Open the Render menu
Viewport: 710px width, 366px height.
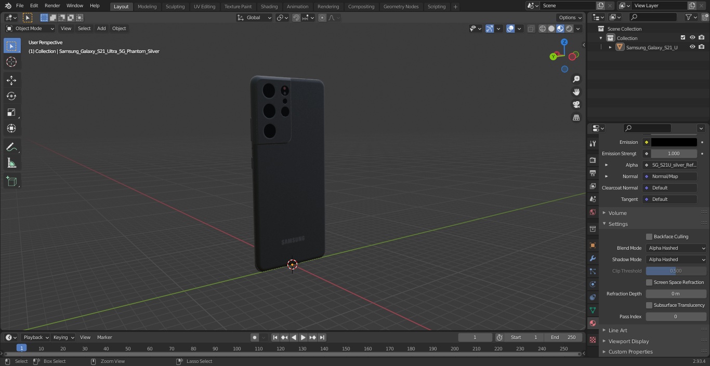(x=52, y=6)
